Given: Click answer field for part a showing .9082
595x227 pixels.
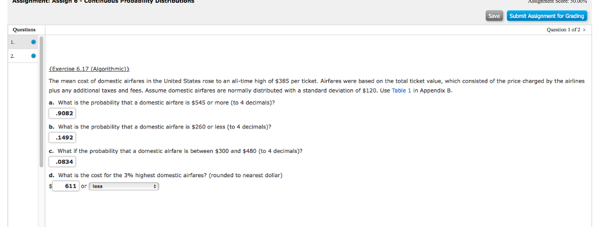Looking at the screenshot, I should (x=62, y=113).
